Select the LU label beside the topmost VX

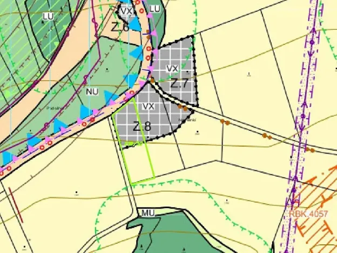[154, 9]
